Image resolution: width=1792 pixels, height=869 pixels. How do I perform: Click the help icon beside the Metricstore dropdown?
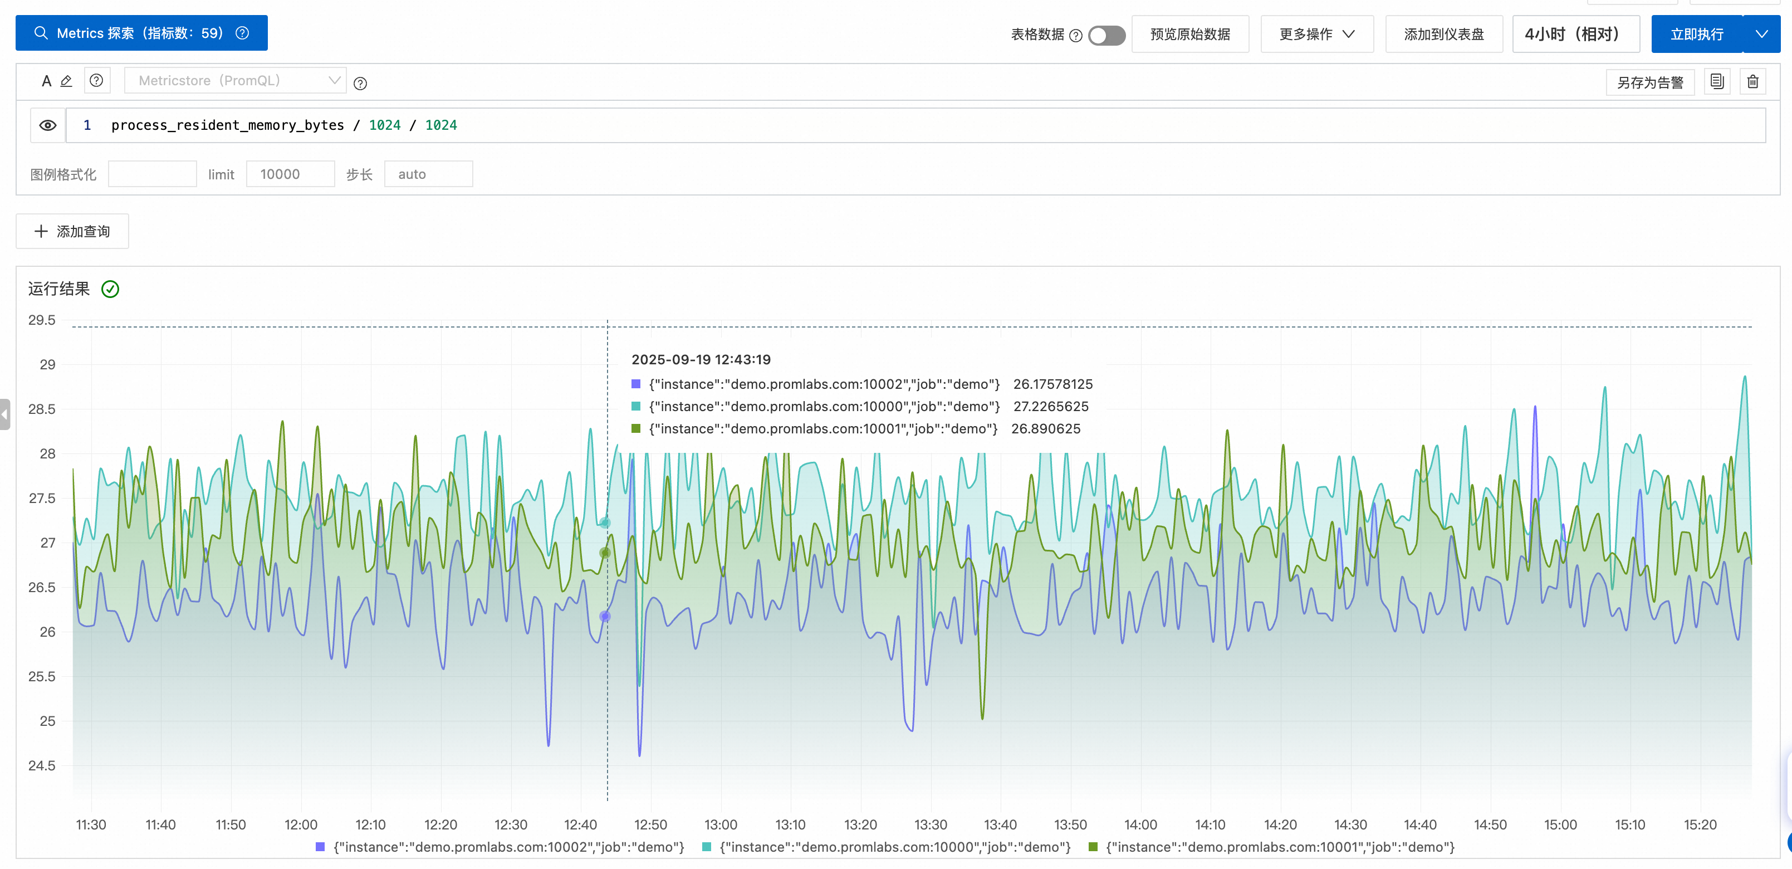coord(360,84)
